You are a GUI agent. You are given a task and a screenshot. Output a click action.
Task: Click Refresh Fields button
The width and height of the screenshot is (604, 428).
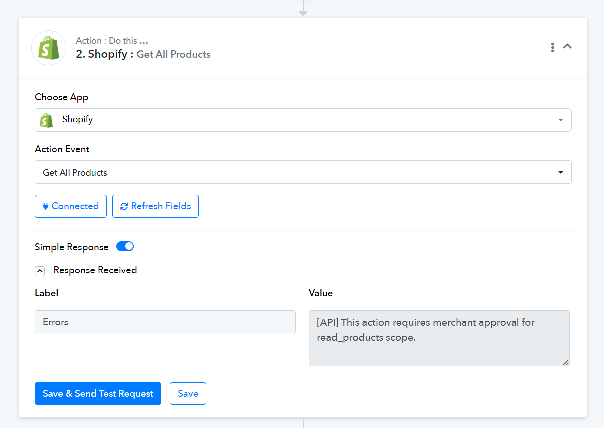(x=155, y=206)
